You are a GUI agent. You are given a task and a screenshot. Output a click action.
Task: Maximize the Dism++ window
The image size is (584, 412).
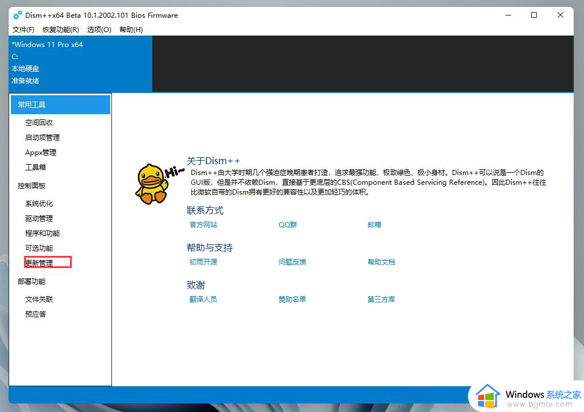click(x=534, y=15)
